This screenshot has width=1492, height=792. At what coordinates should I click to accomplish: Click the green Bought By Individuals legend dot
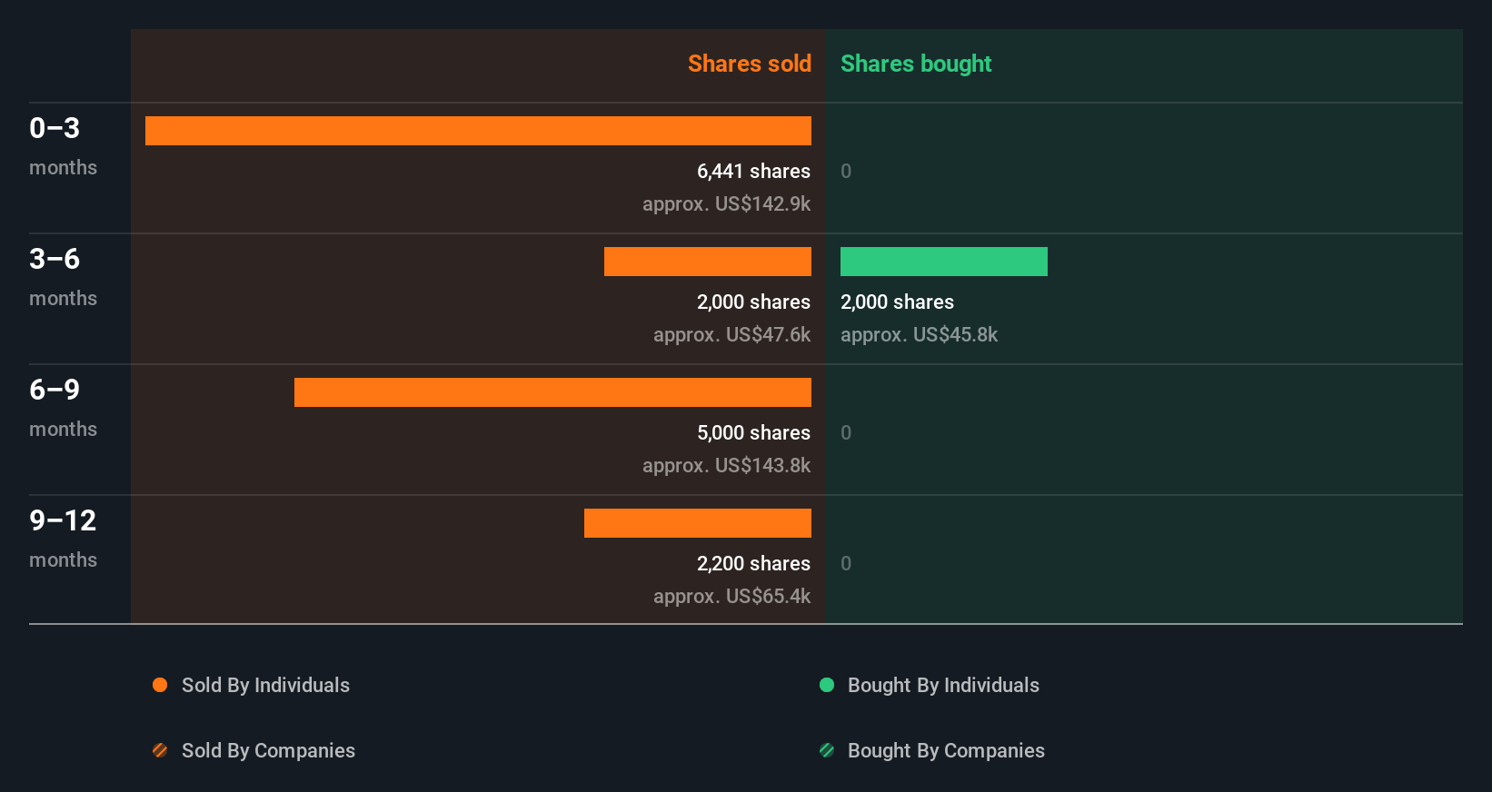pyautogui.click(x=827, y=685)
